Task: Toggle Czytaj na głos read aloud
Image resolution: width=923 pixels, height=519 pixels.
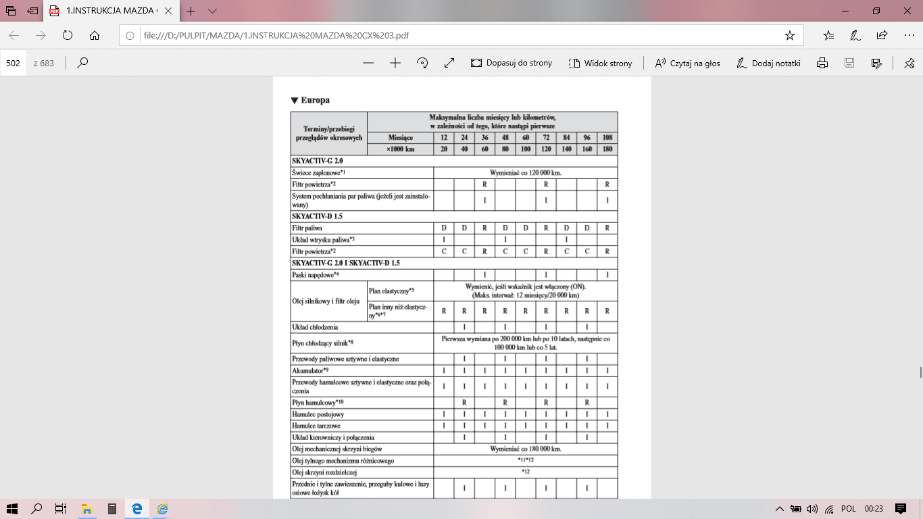Action: (x=687, y=63)
